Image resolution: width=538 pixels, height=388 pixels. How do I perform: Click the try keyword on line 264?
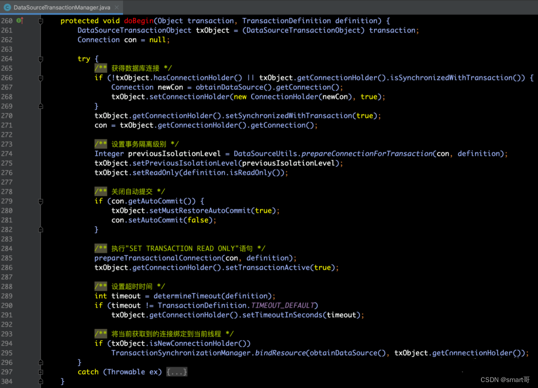tap(84, 59)
